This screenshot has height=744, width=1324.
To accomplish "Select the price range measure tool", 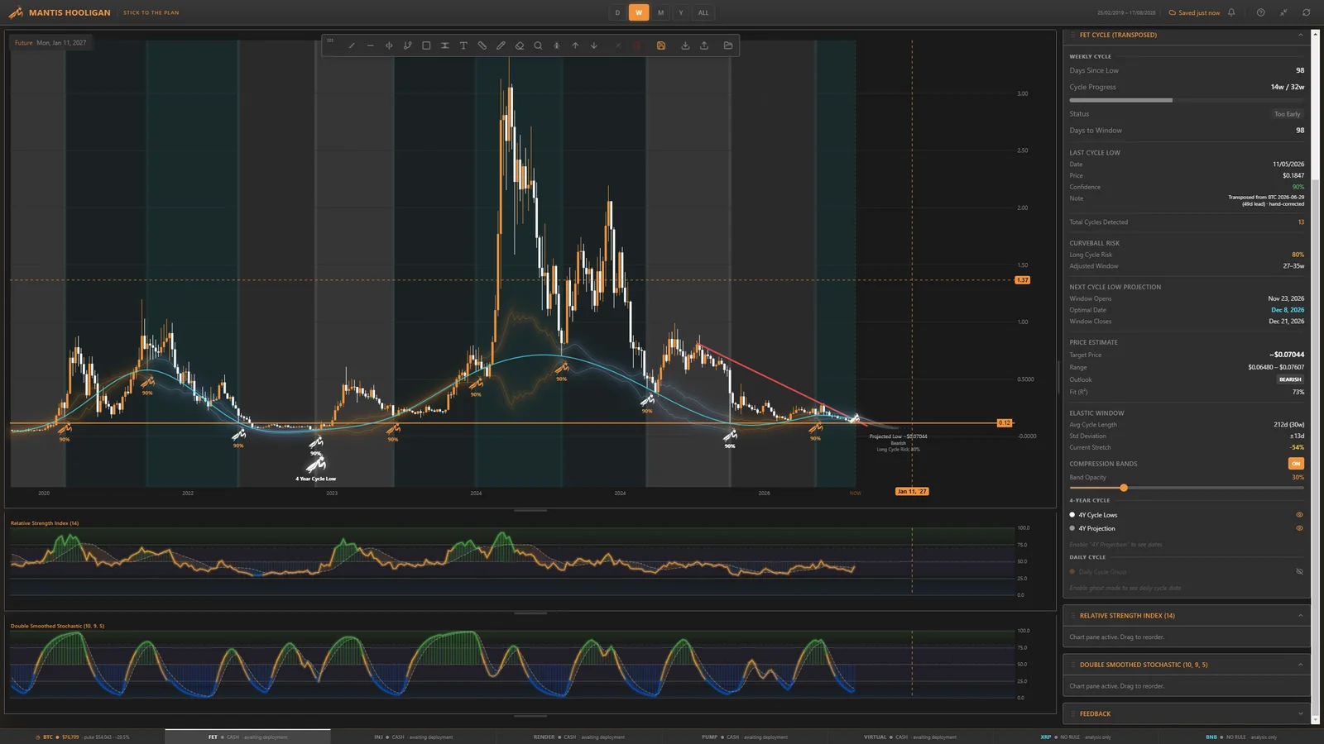I will tap(445, 45).
